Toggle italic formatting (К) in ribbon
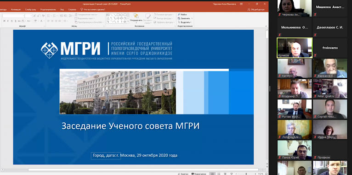Viewport: 352px width, 175px height. tap(8, 21)
